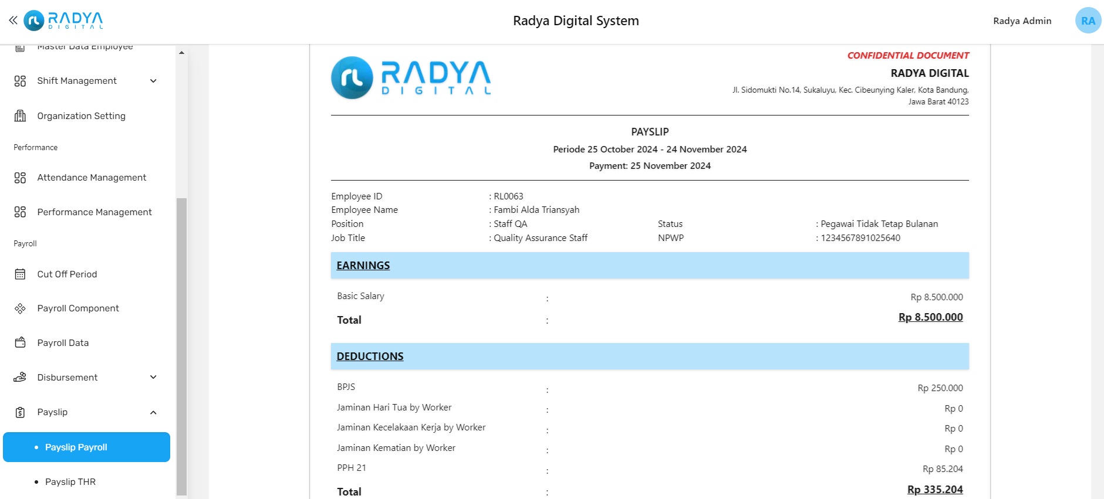
Task: Click earnings total Rp 8.500.000 underlined
Action: (931, 317)
